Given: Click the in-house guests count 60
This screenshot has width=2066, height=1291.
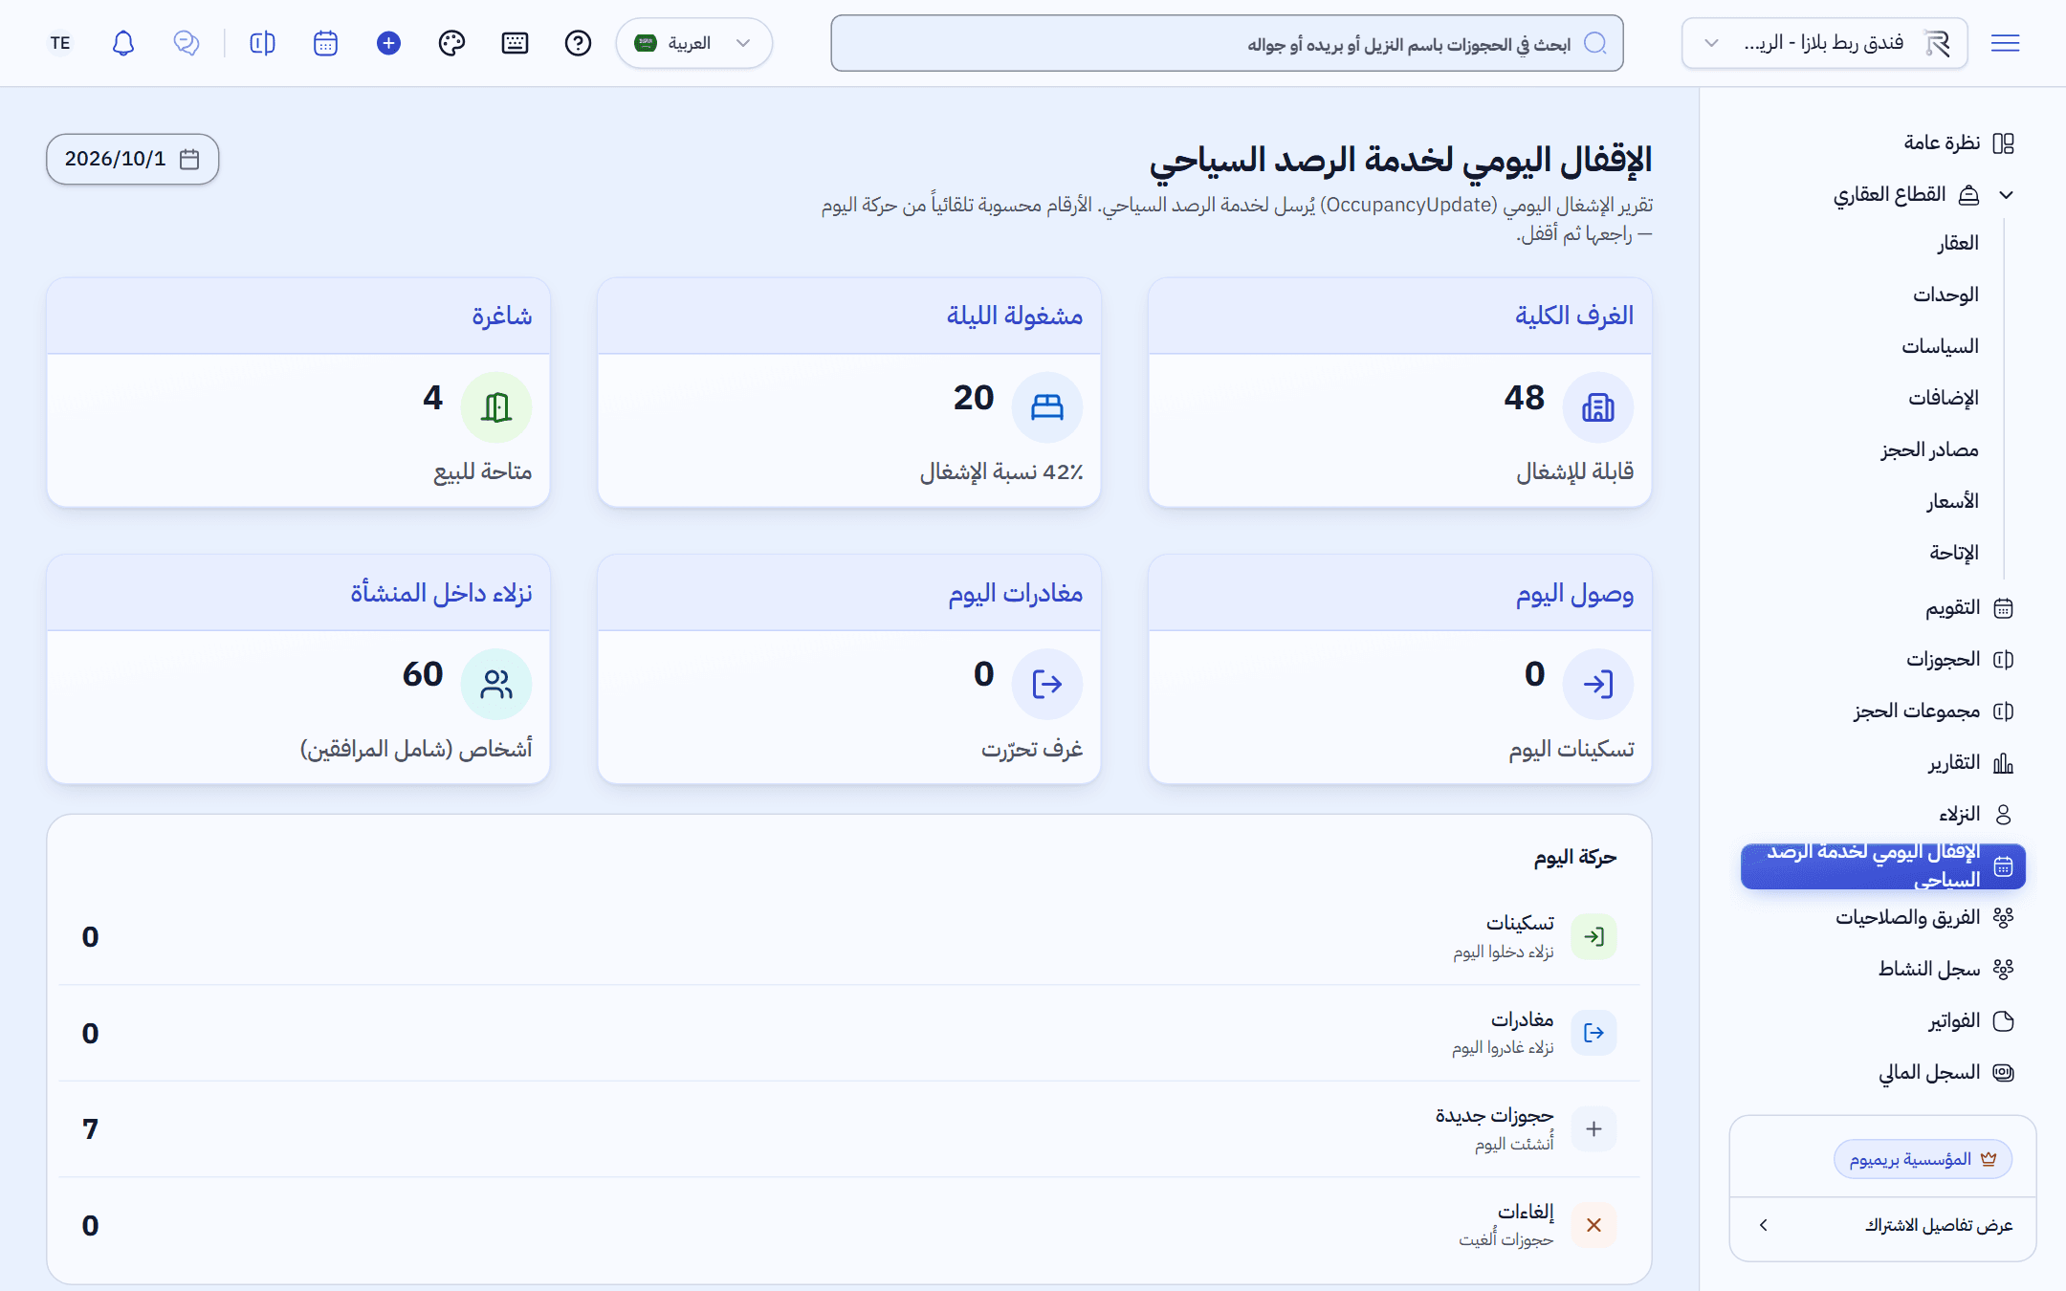Looking at the screenshot, I should tap(423, 674).
